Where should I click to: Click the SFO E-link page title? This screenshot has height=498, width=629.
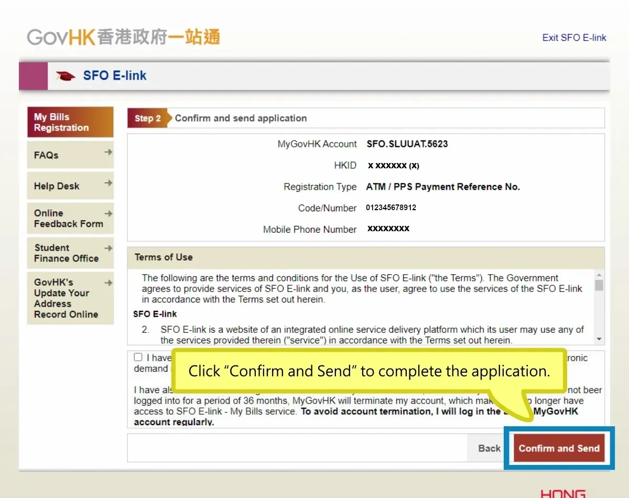(x=115, y=75)
